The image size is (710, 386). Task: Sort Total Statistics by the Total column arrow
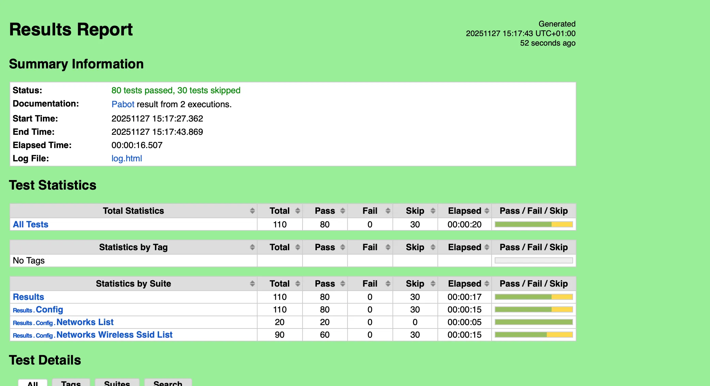pos(297,211)
